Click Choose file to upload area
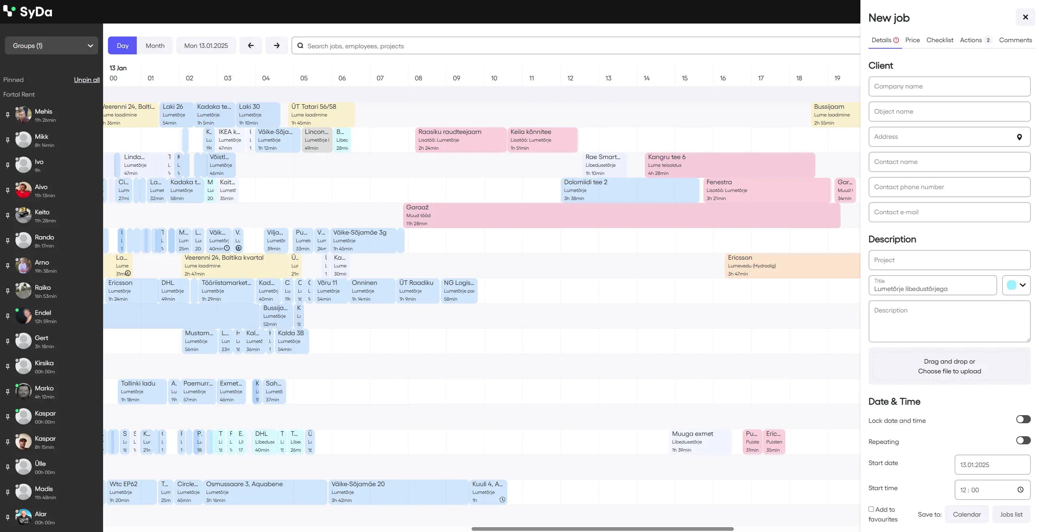 (x=949, y=366)
